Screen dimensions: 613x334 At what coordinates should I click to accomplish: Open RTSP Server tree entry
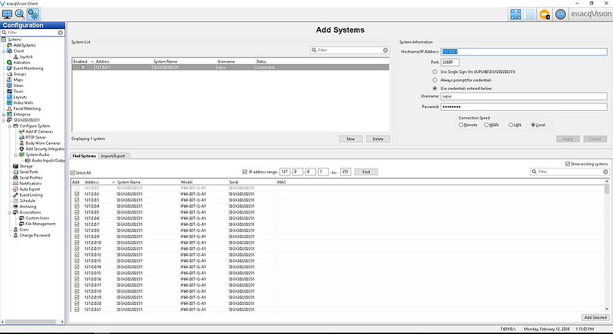tap(35, 137)
